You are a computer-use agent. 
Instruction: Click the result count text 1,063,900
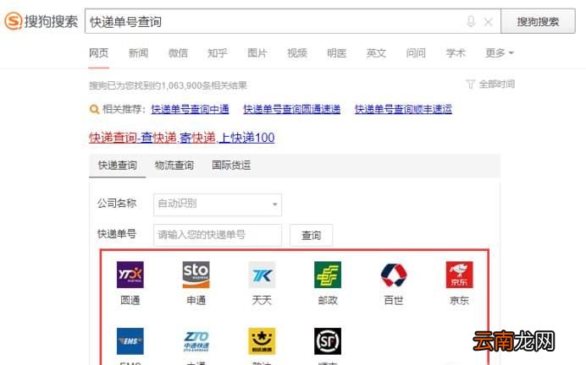(x=181, y=85)
